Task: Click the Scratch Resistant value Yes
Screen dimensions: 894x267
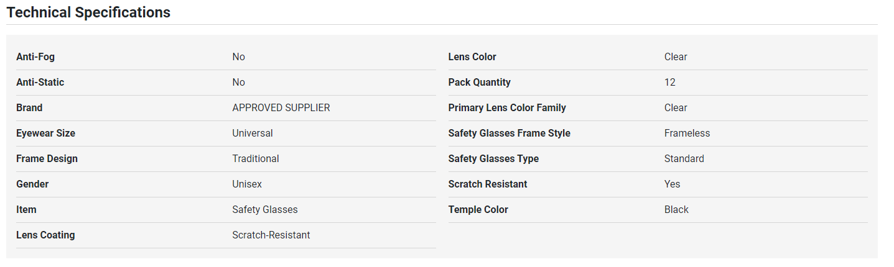Action: (673, 184)
